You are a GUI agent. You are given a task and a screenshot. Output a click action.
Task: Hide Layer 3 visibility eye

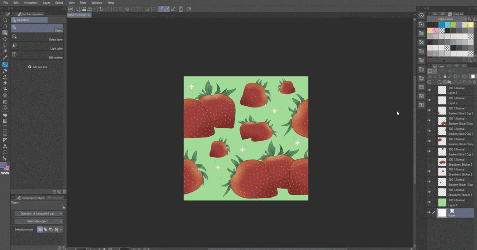(429, 90)
